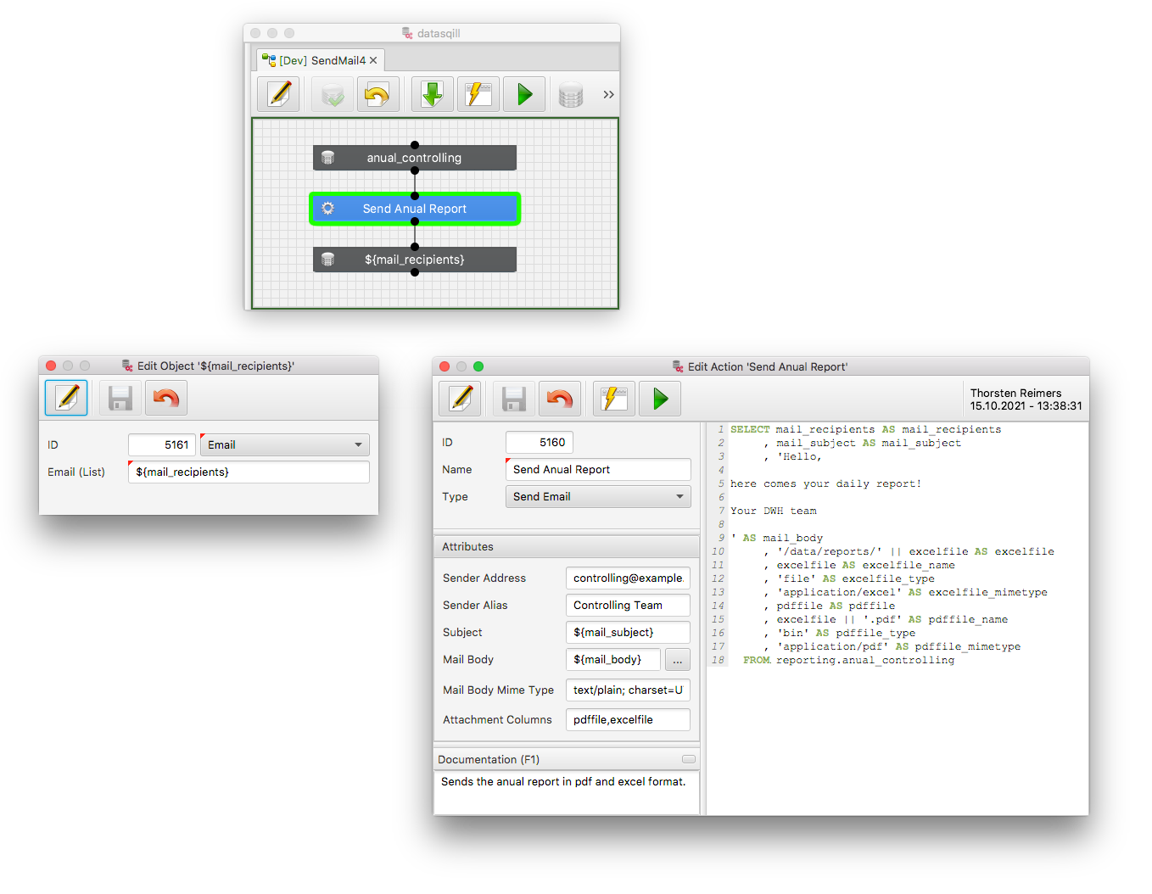Click the edit pencil icon in SendMail4 toolbar
This screenshot has height=894, width=1152.
[x=279, y=94]
